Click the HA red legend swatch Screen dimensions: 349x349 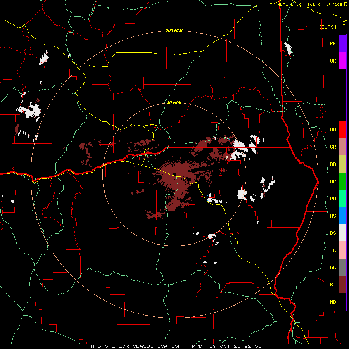[342, 130]
